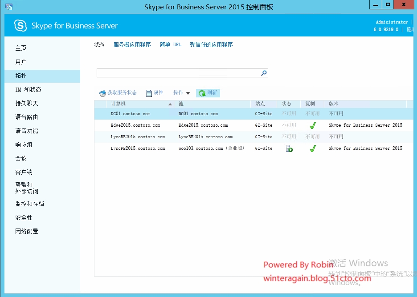The height and width of the screenshot is (297, 417).
Task: Open 用户 in sidebar
Action: pos(21,62)
